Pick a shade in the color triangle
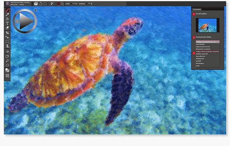This screenshot has width=230, height=146. point(26,21)
